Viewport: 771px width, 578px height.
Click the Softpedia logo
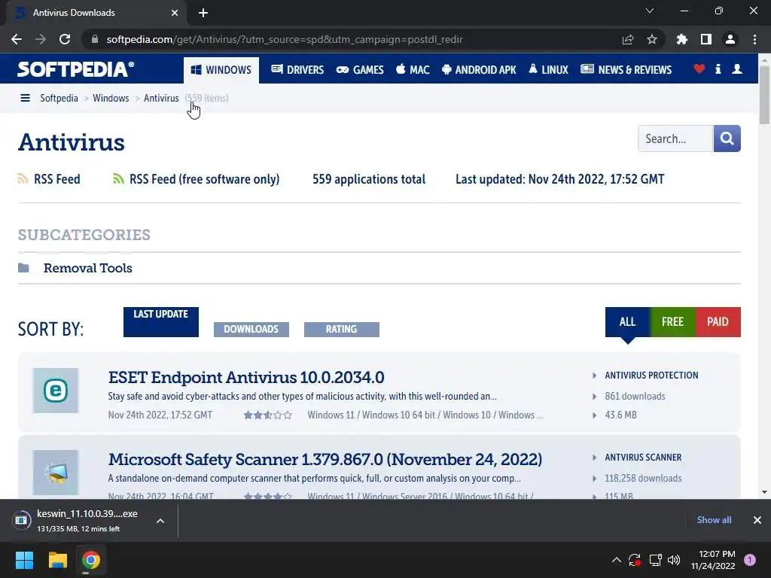coord(75,69)
